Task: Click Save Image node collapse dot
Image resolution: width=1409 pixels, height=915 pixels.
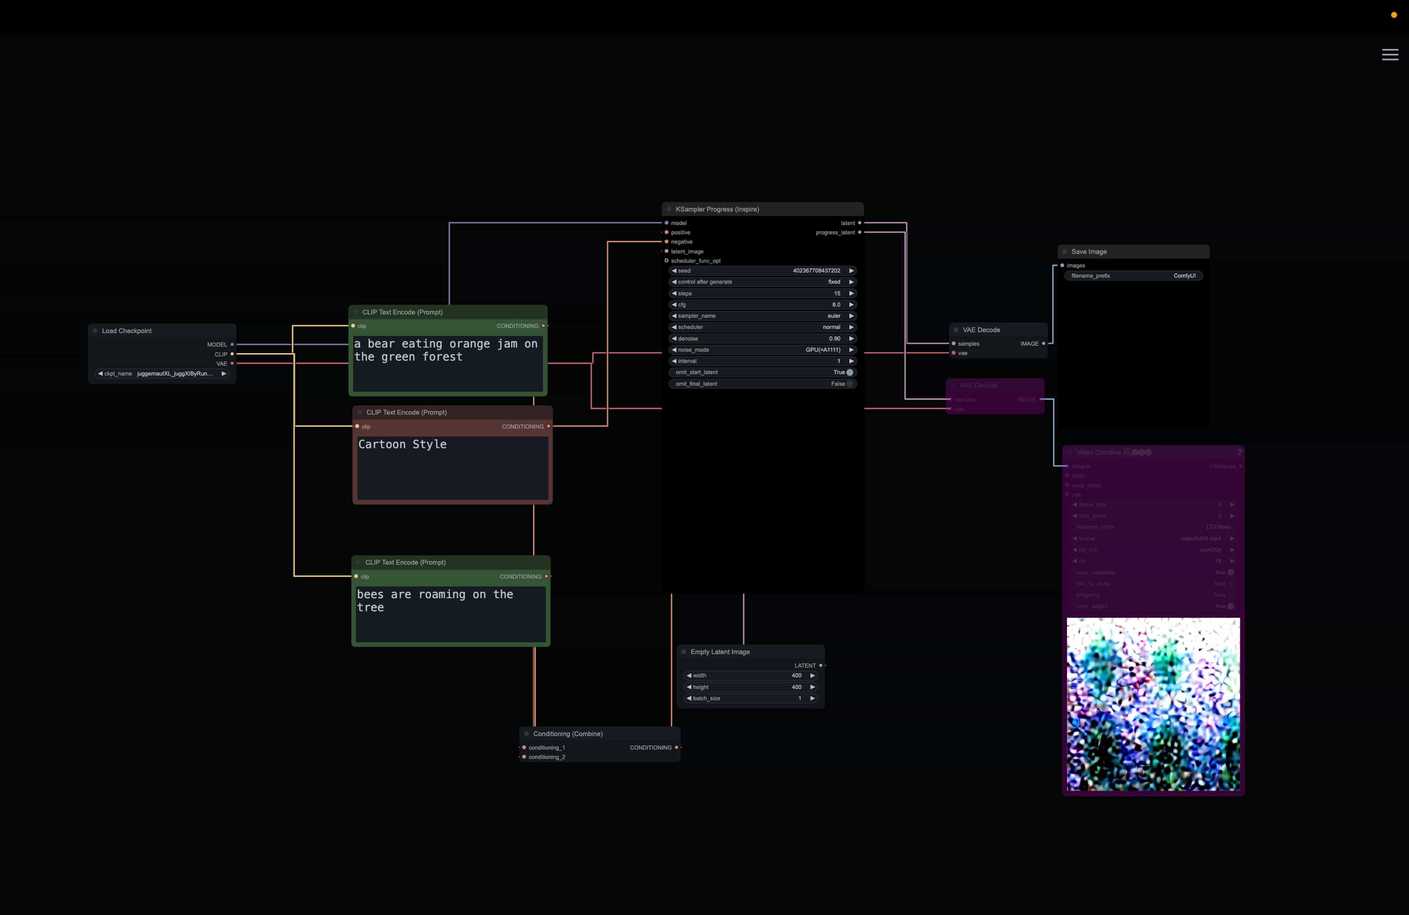Action: point(1065,252)
